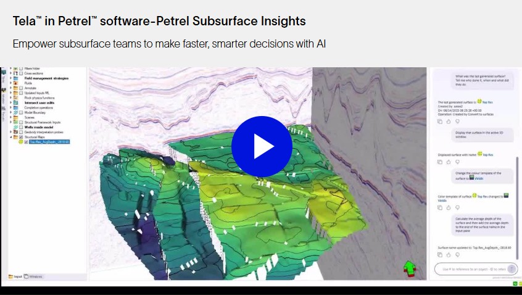Toggle the Geobody interpretation probes checkbox
This screenshot has height=295, width=522.
pos(21,132)
